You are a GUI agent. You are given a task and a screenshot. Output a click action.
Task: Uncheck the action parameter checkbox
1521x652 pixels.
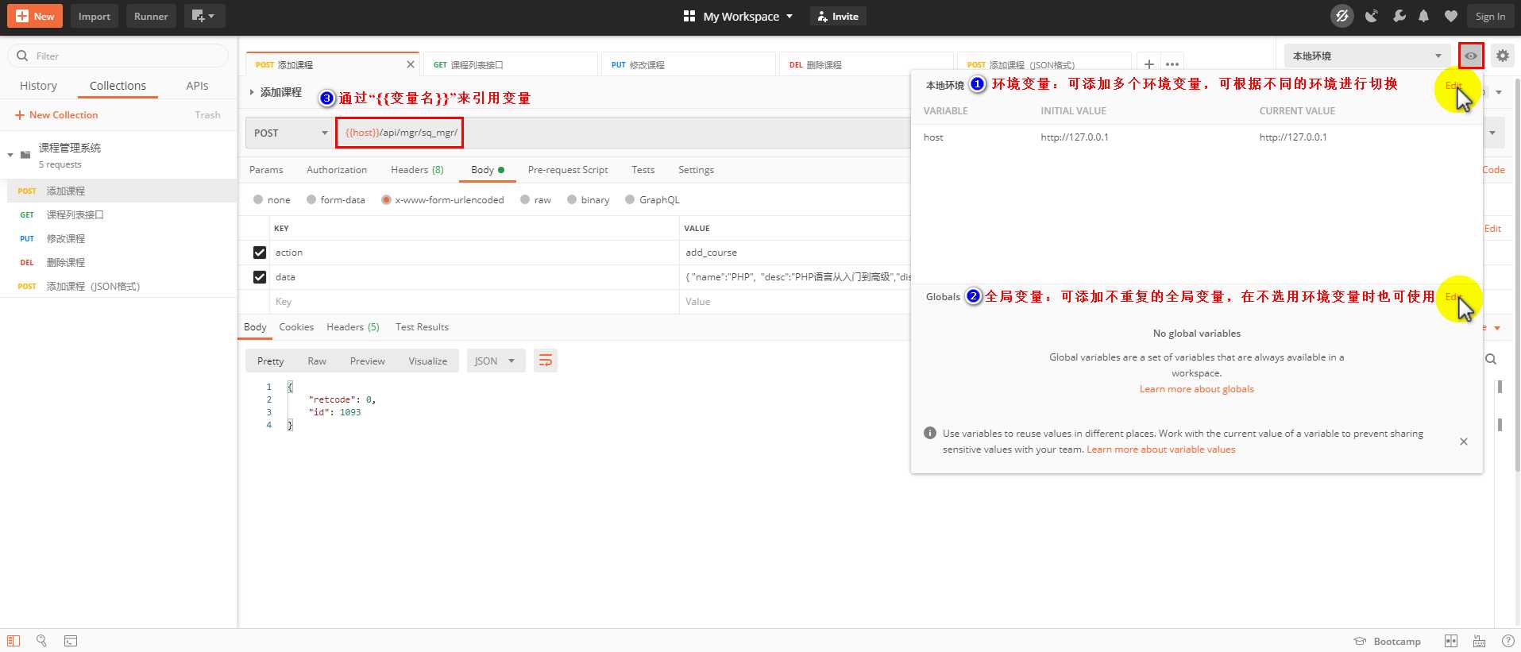coord(260,253)
